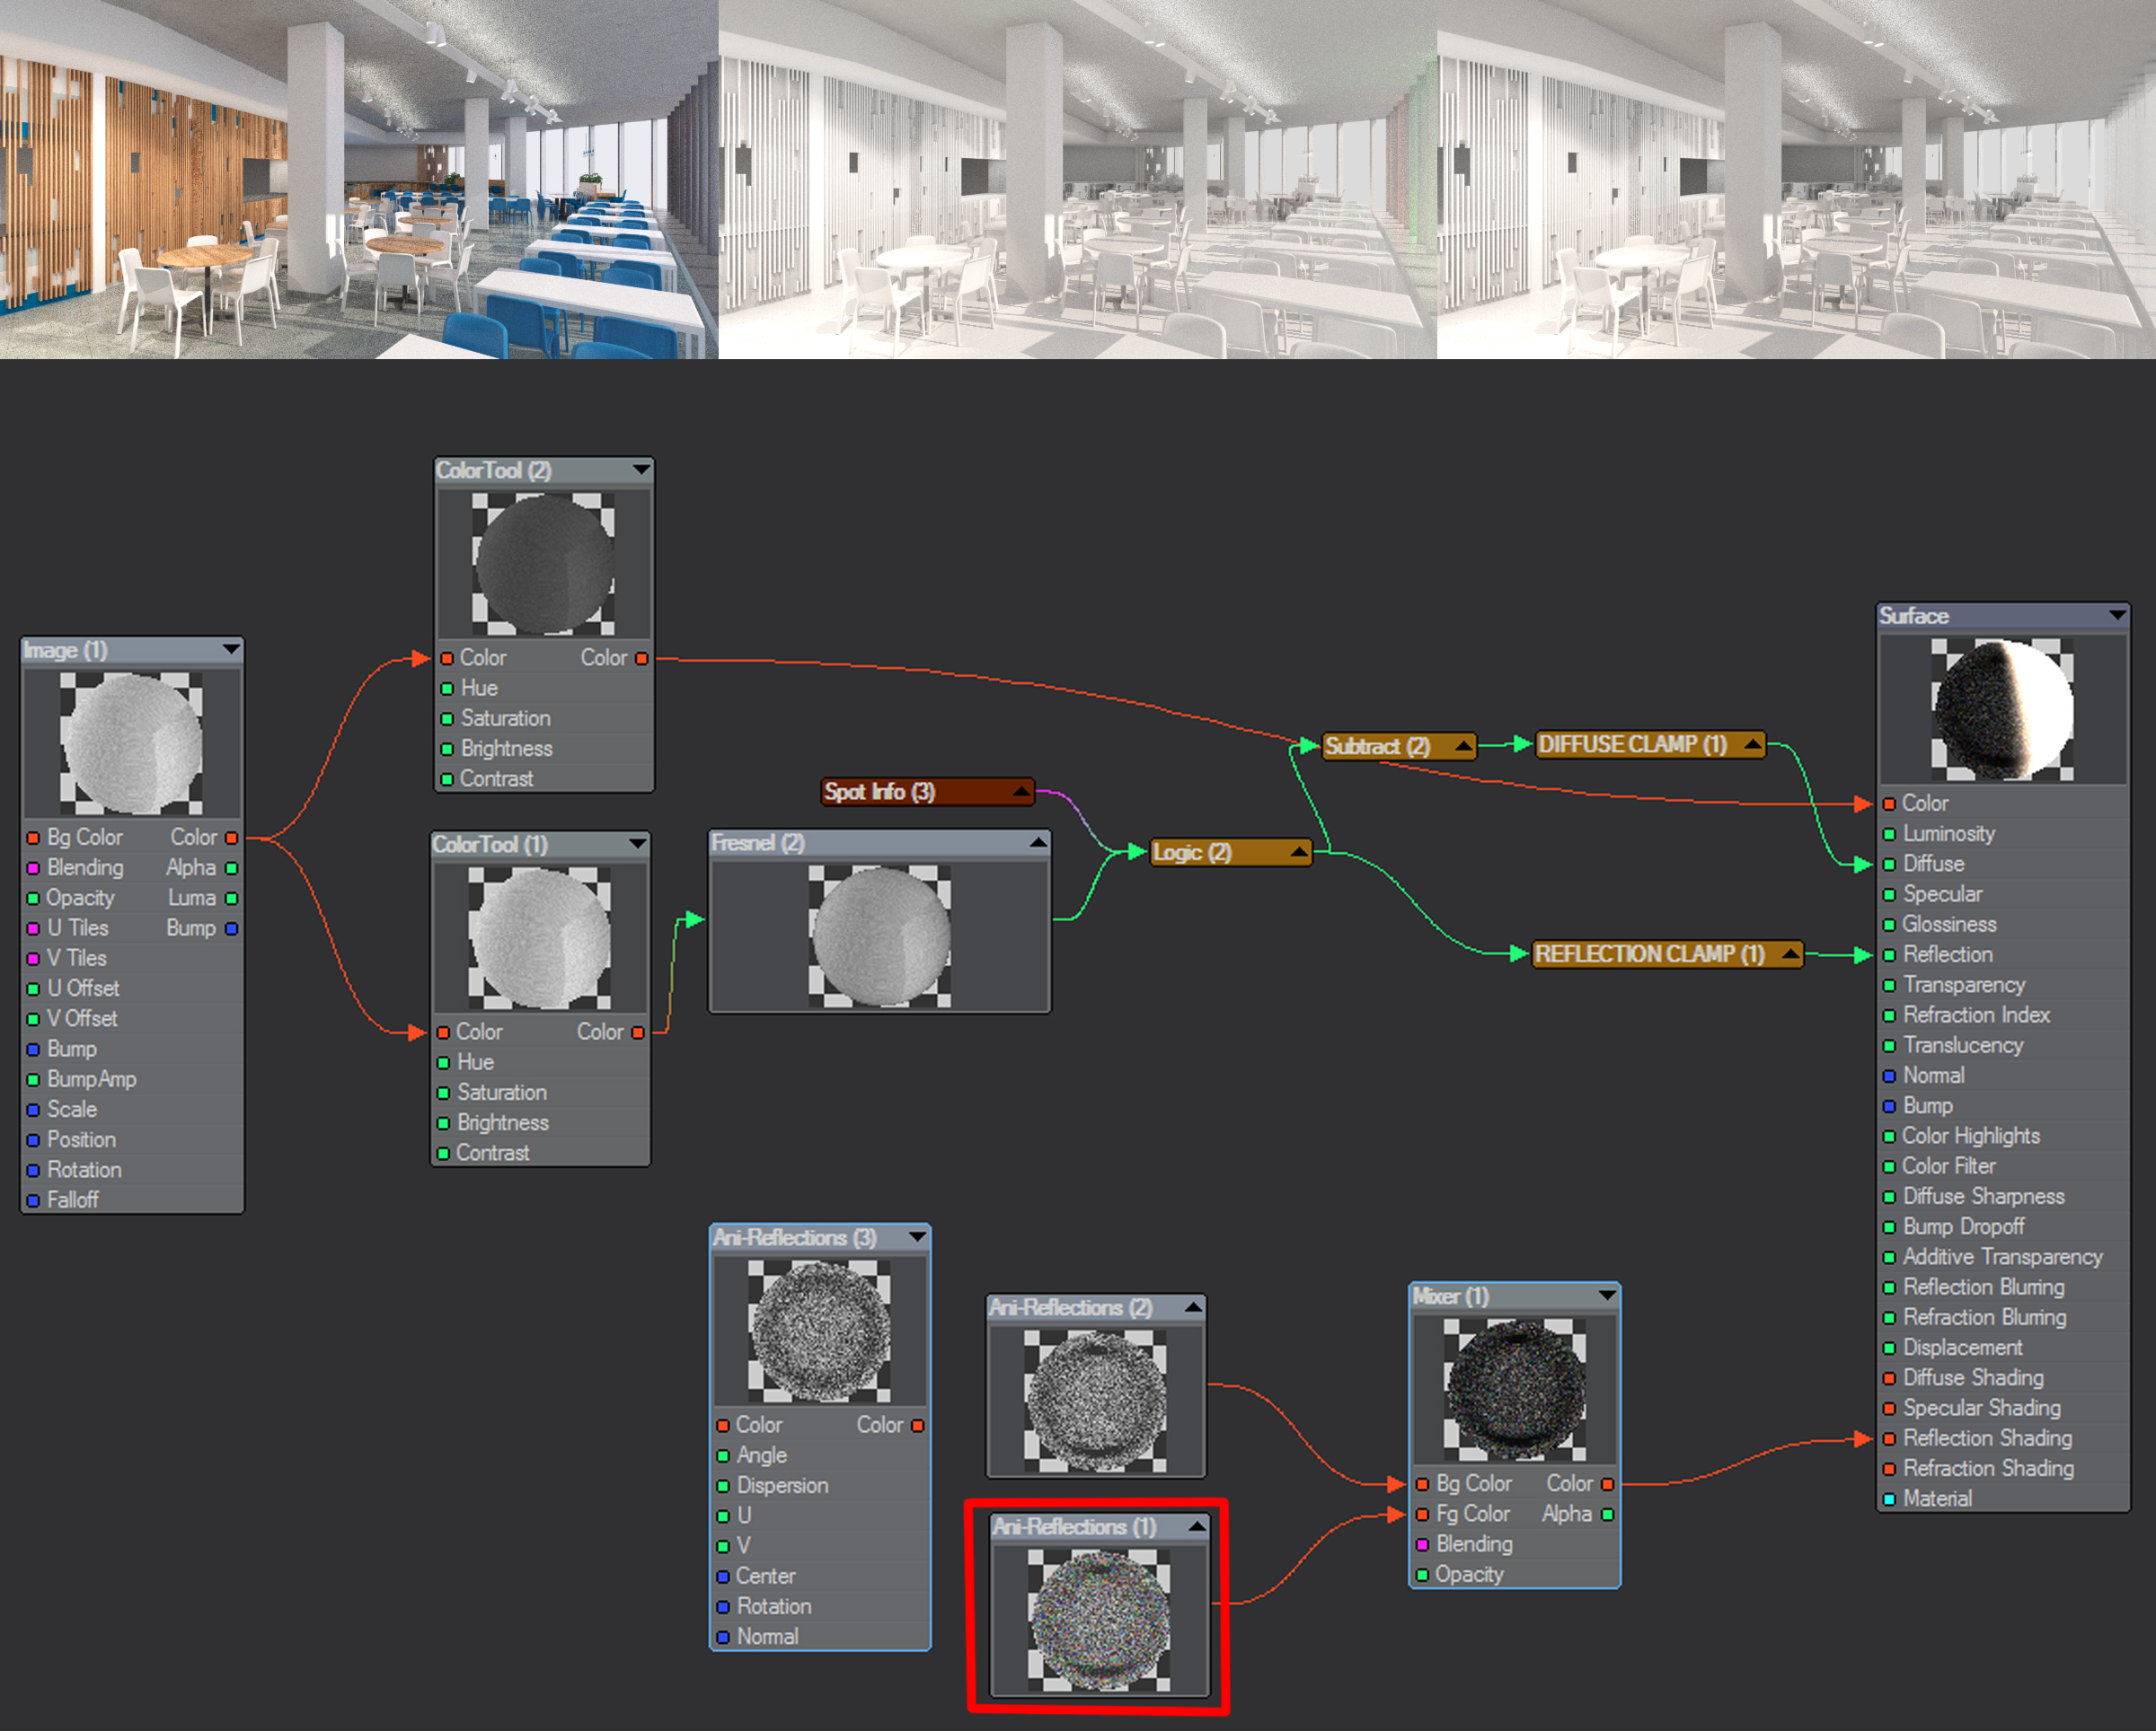Click the Surface node Reflection input dot
The width and height of the screenshot is (2156, 1731).
tap(1889, 954)
